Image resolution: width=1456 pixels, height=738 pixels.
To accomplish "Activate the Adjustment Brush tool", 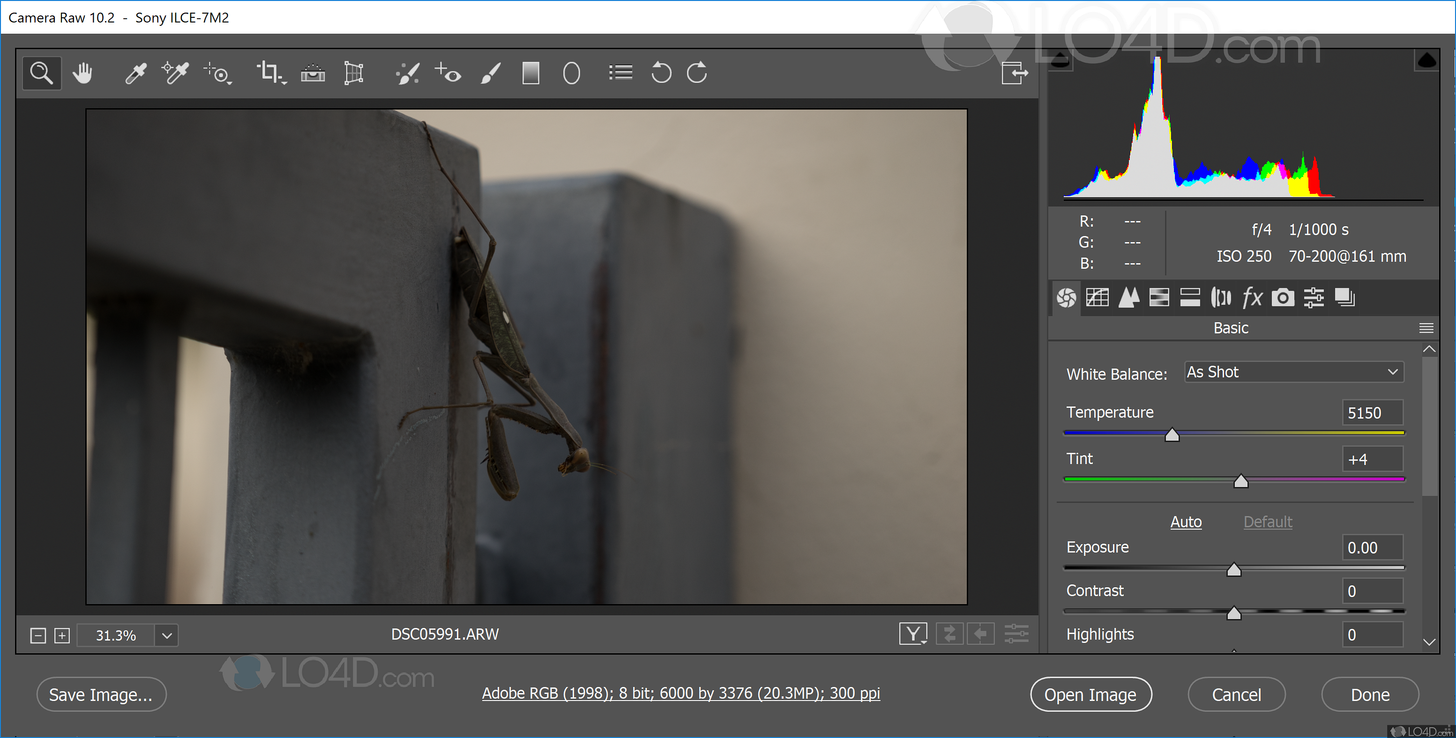I will [x=491, y=74].
